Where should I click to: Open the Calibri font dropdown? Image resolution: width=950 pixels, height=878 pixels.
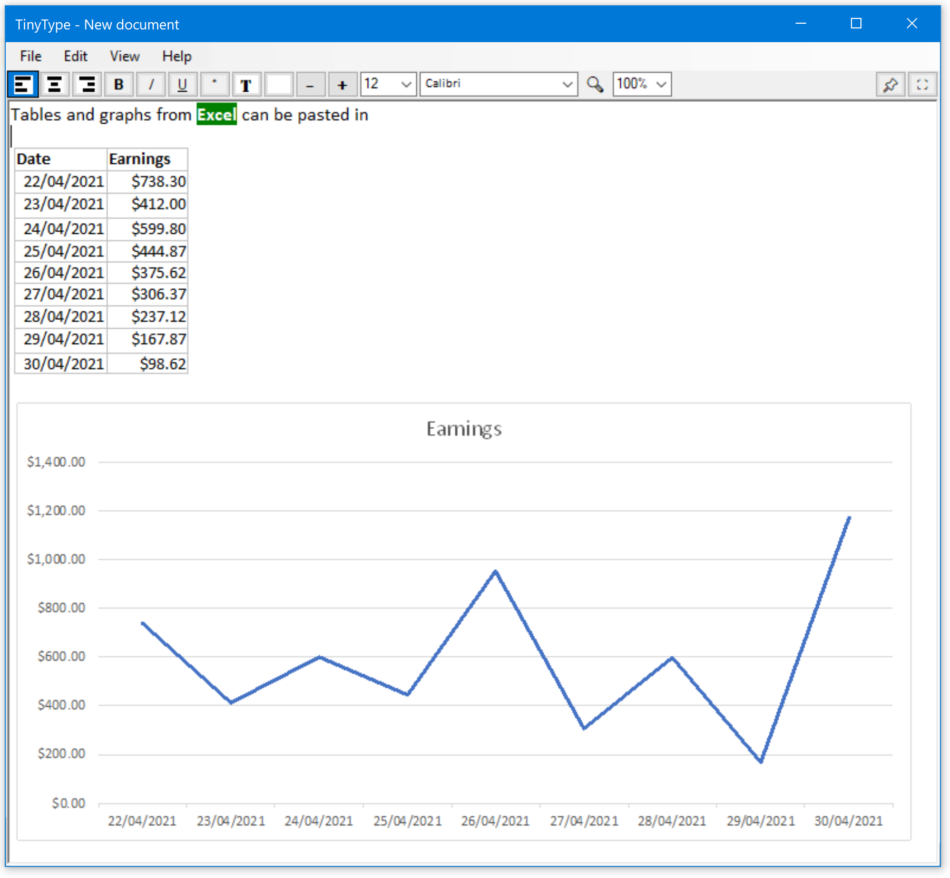pyautogui.click(x=566, y=84)
